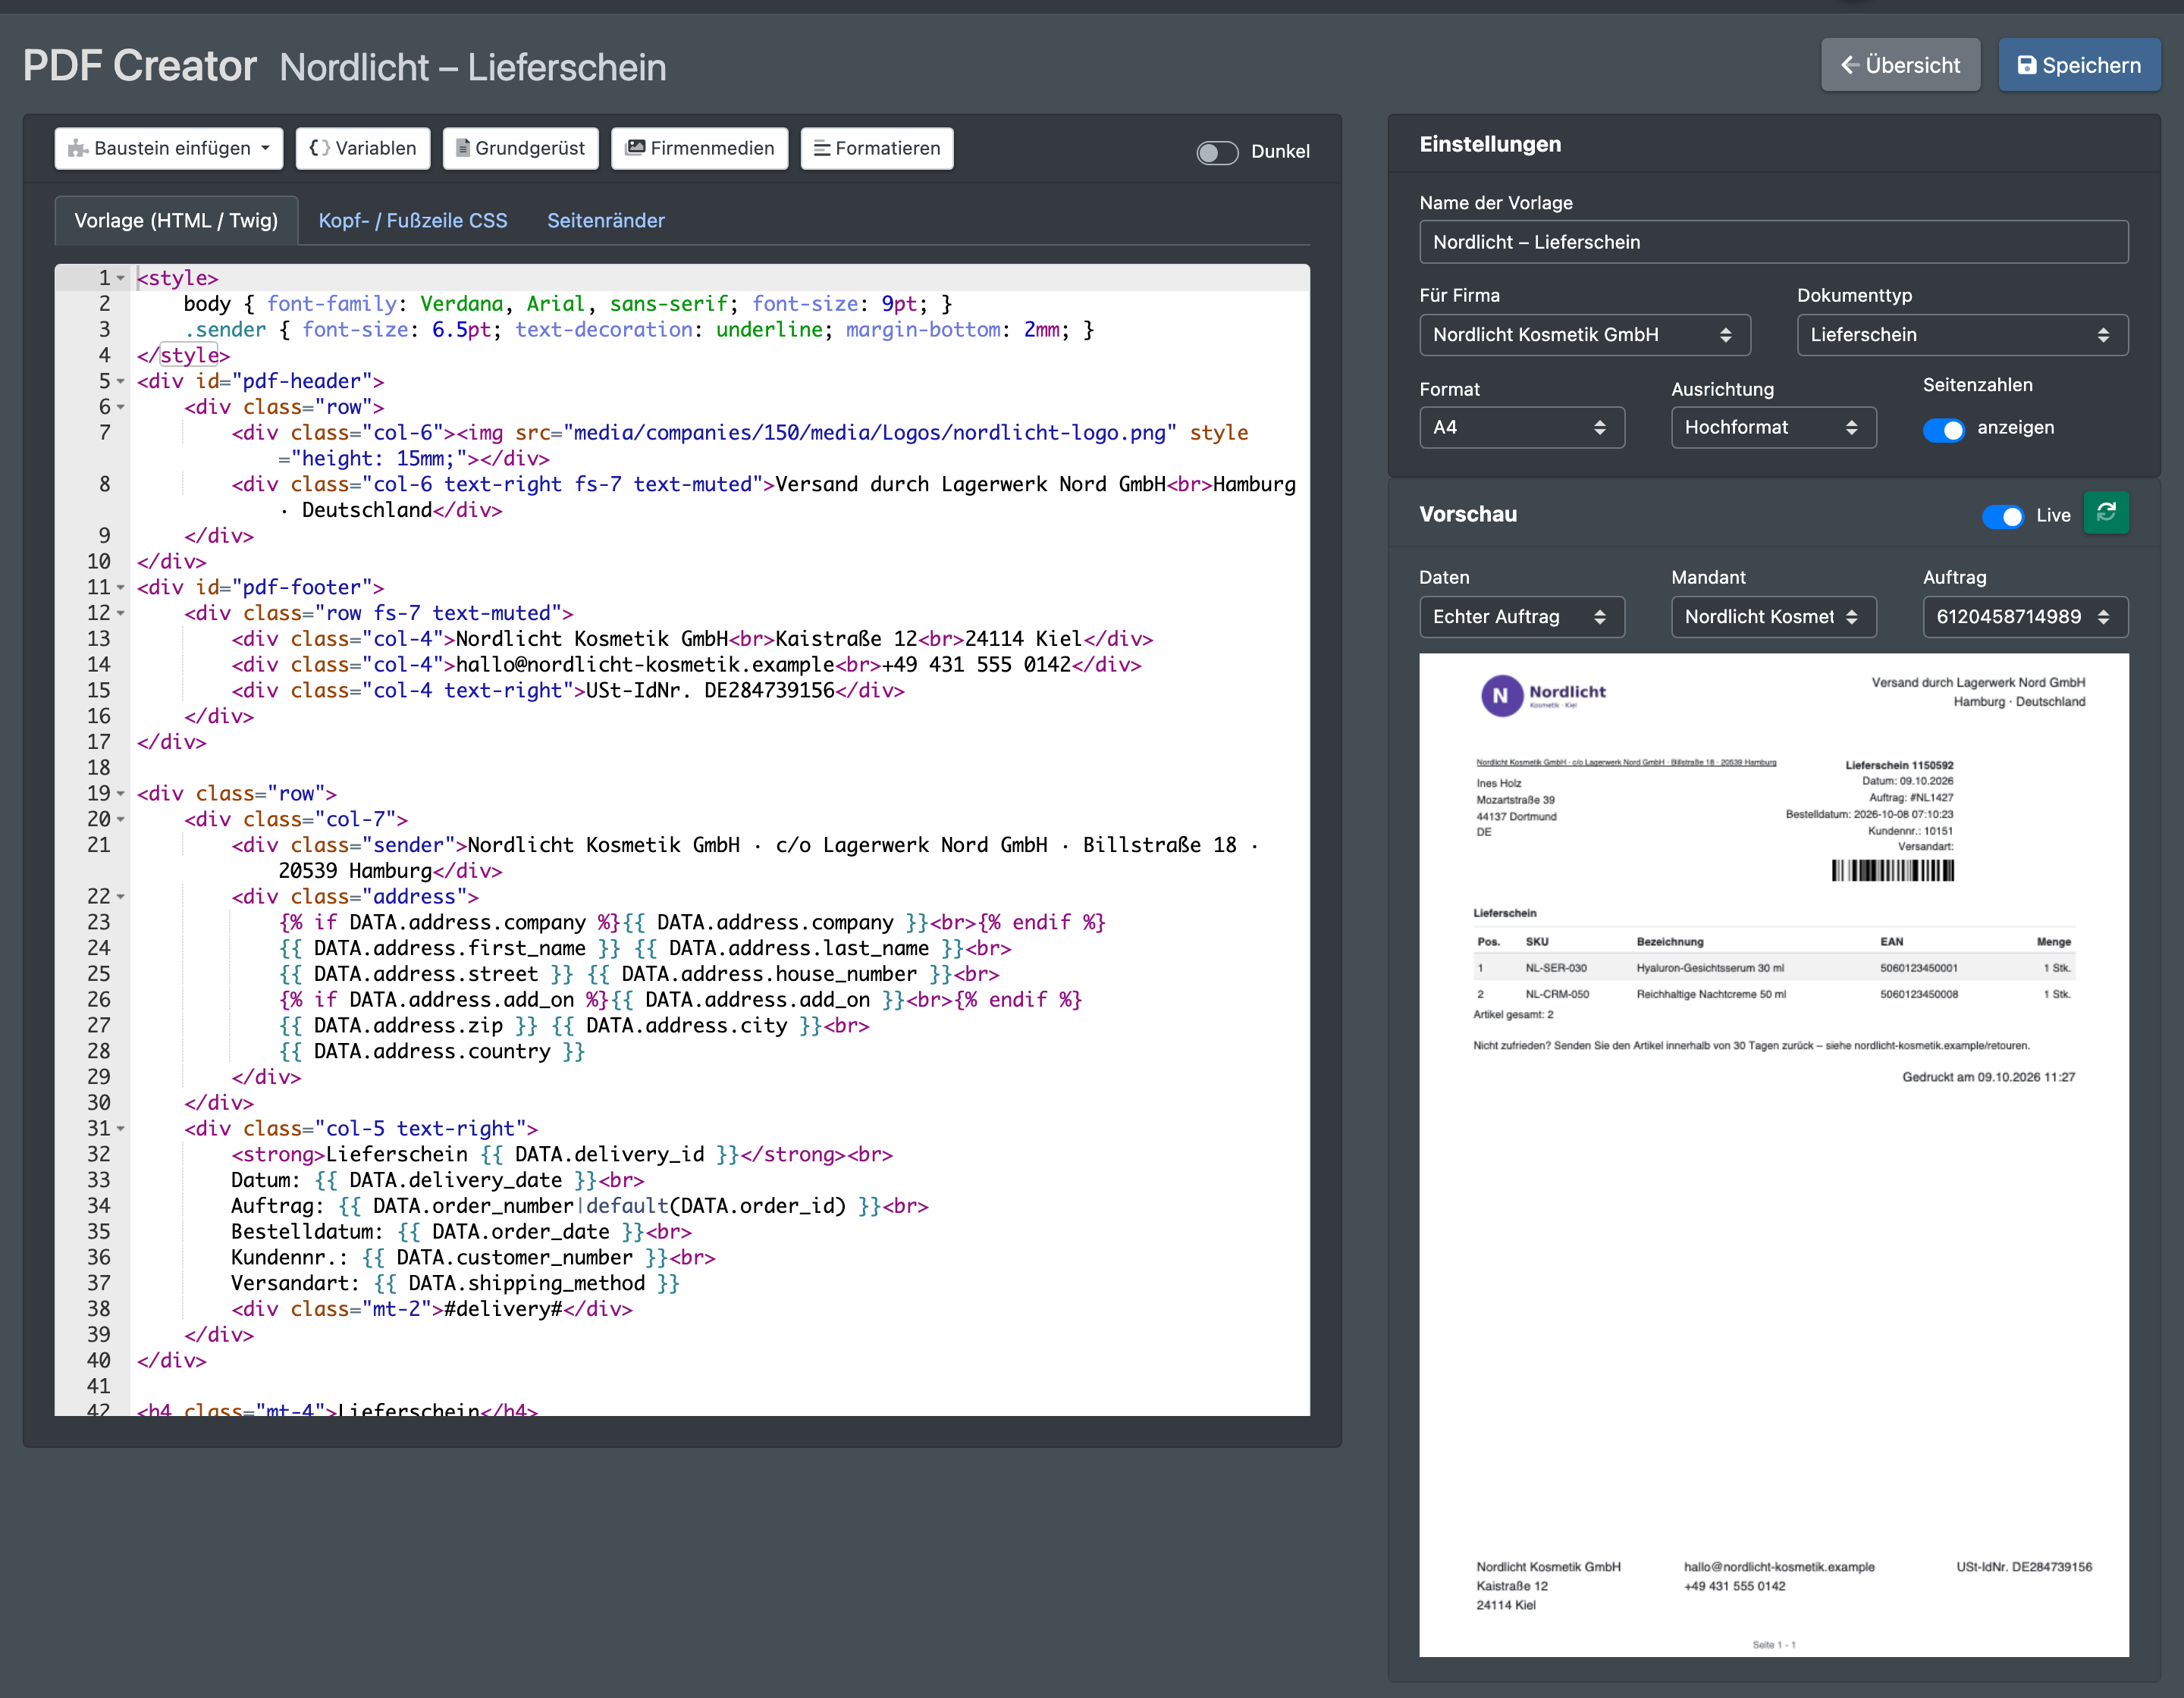Screen dimensions: 2184x1698
Task: Toggle the Dunkel dark mode switch
Action: (1217, 152)
